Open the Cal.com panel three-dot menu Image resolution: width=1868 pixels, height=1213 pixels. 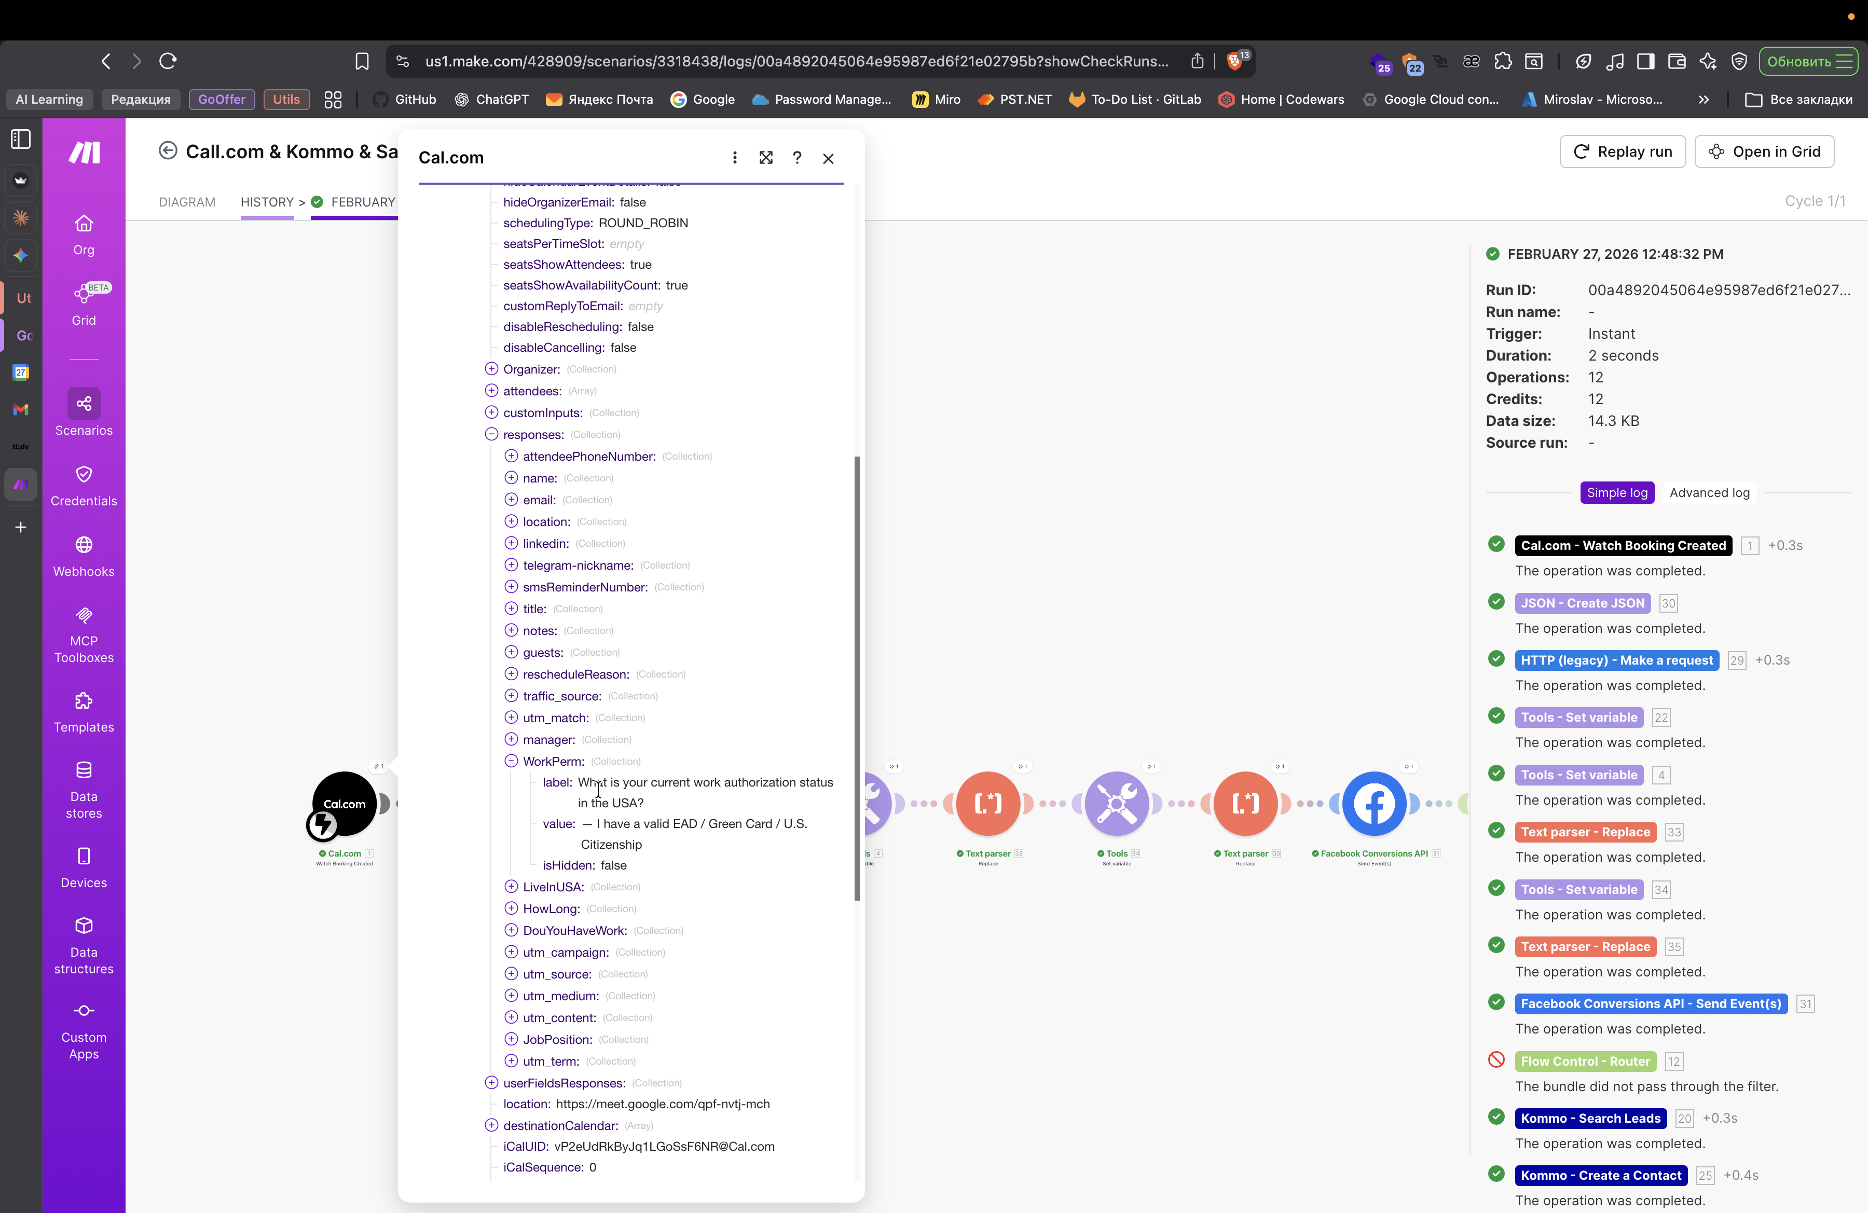(735, 158)
